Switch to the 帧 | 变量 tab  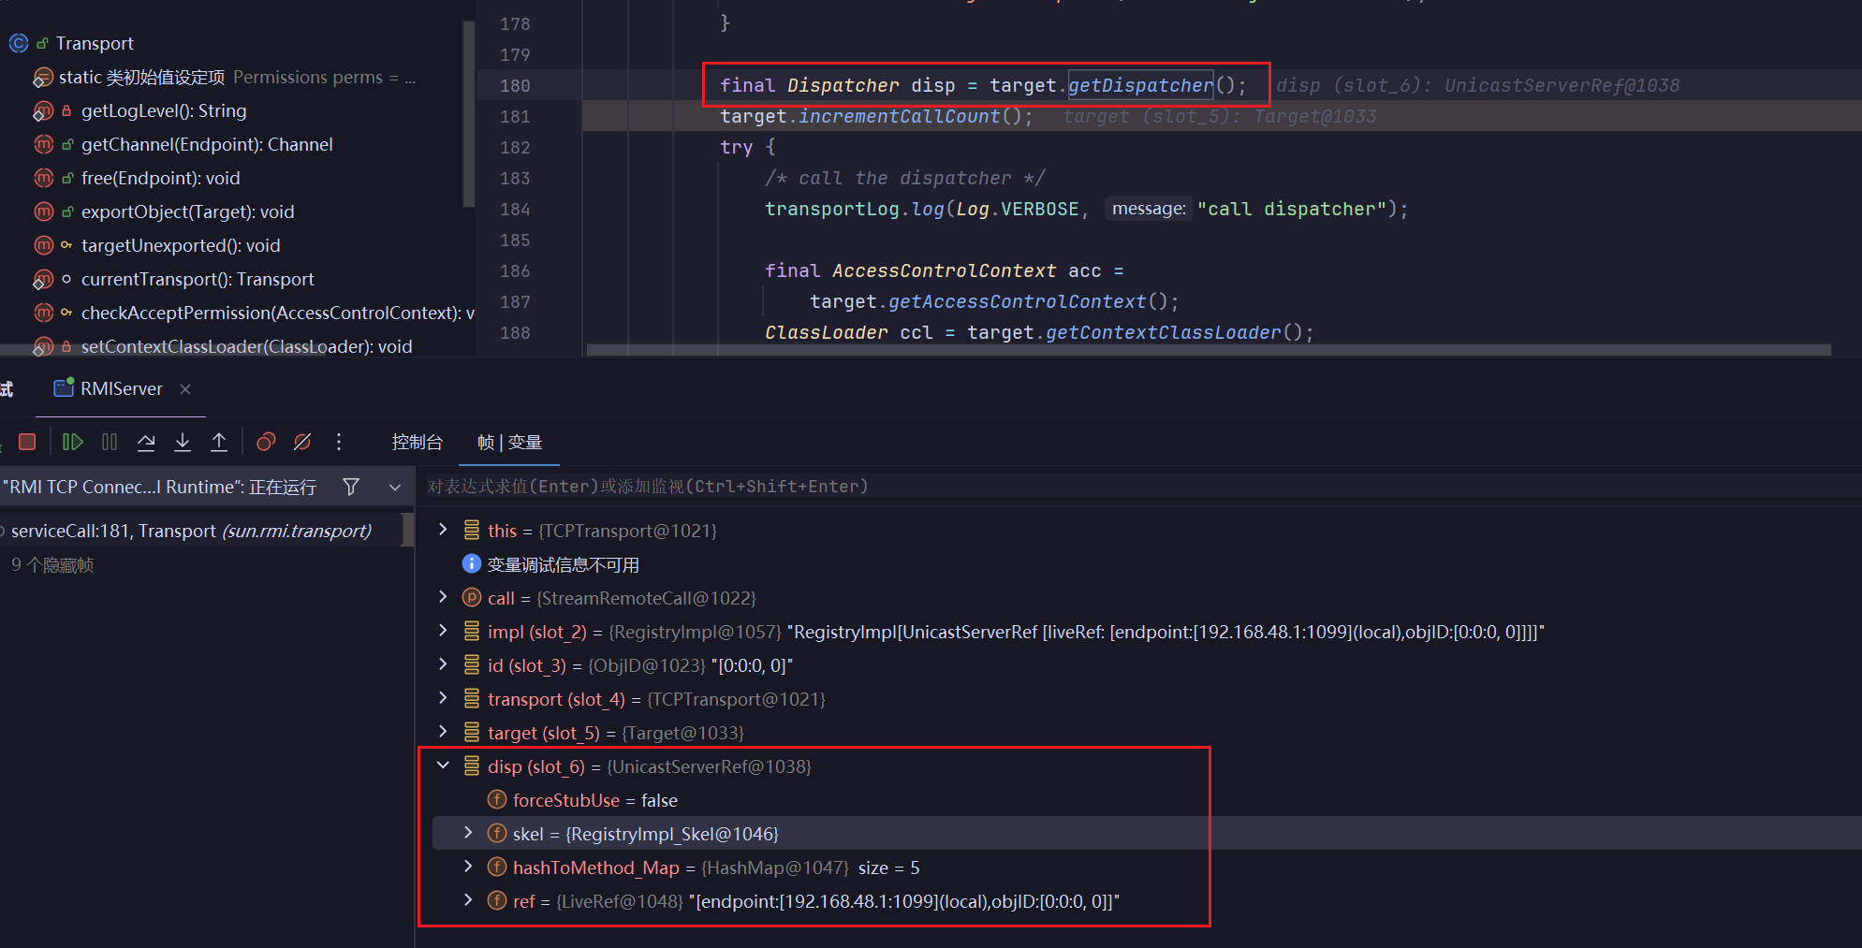pos(509,442)
